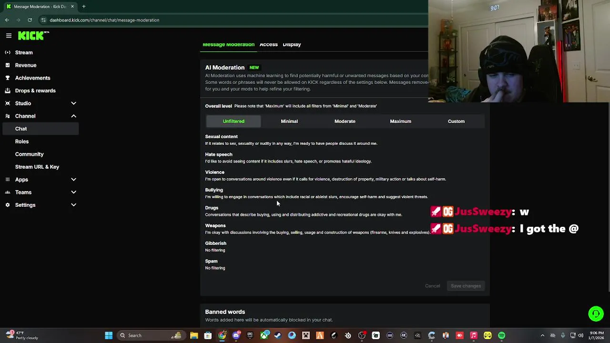Select the Minimal moderation level
610x343 pixels.
pos(289,121)
